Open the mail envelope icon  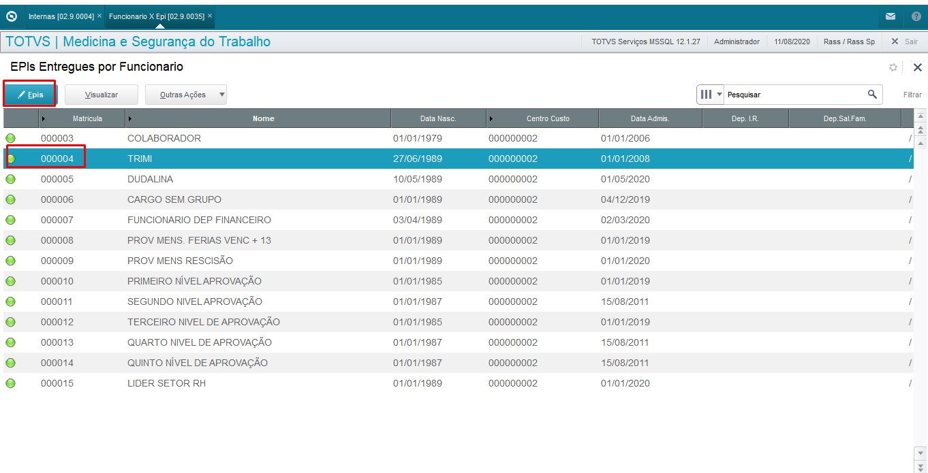tap(891, 16)
